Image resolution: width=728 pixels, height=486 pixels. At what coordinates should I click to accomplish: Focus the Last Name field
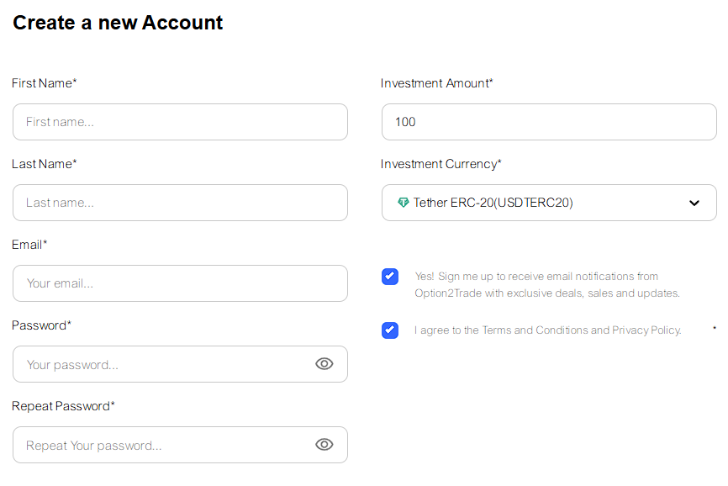(x=180, y=202)
